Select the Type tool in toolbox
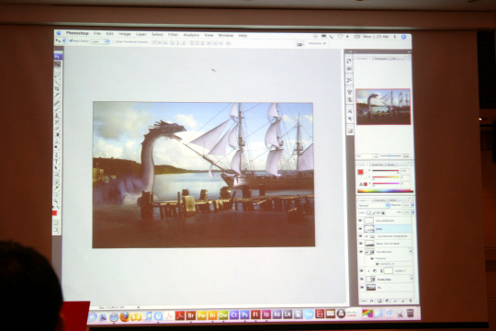 [57, 161]
